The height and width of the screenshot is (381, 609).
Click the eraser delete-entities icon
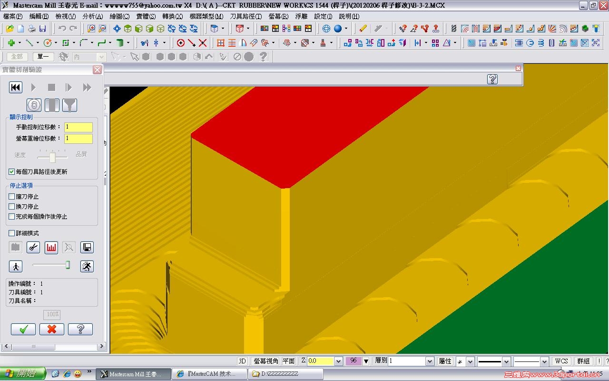[363, 29]
